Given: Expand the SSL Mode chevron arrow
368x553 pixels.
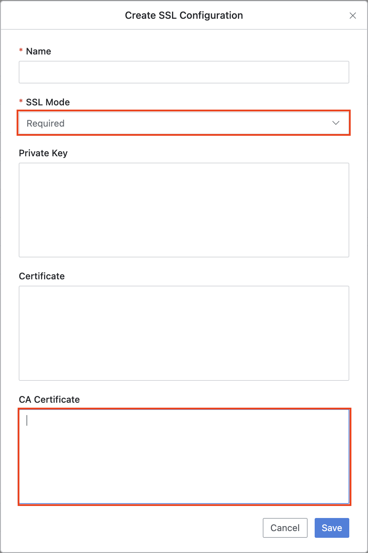Looking at the screenshot, I should (336, 123).
